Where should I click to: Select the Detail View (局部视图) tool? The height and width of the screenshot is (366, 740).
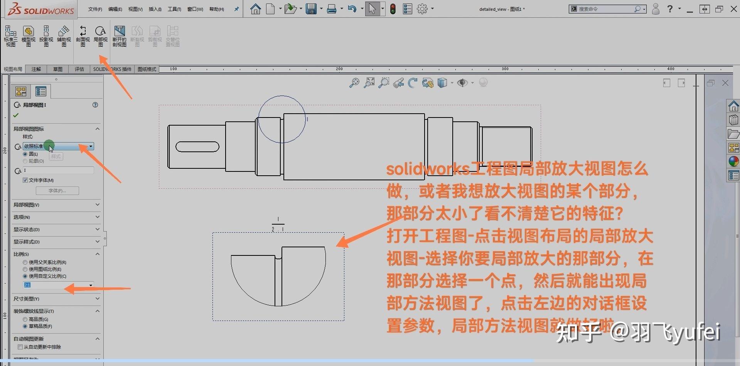(101, 36)
